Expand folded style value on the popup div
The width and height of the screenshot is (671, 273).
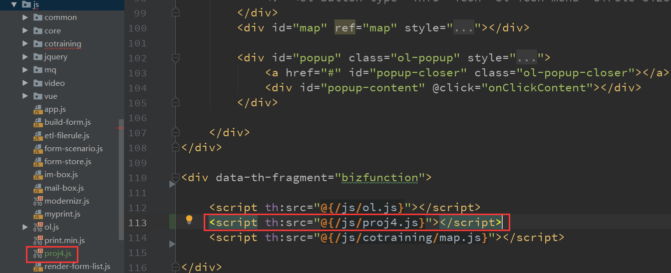(x=527, y=58)
